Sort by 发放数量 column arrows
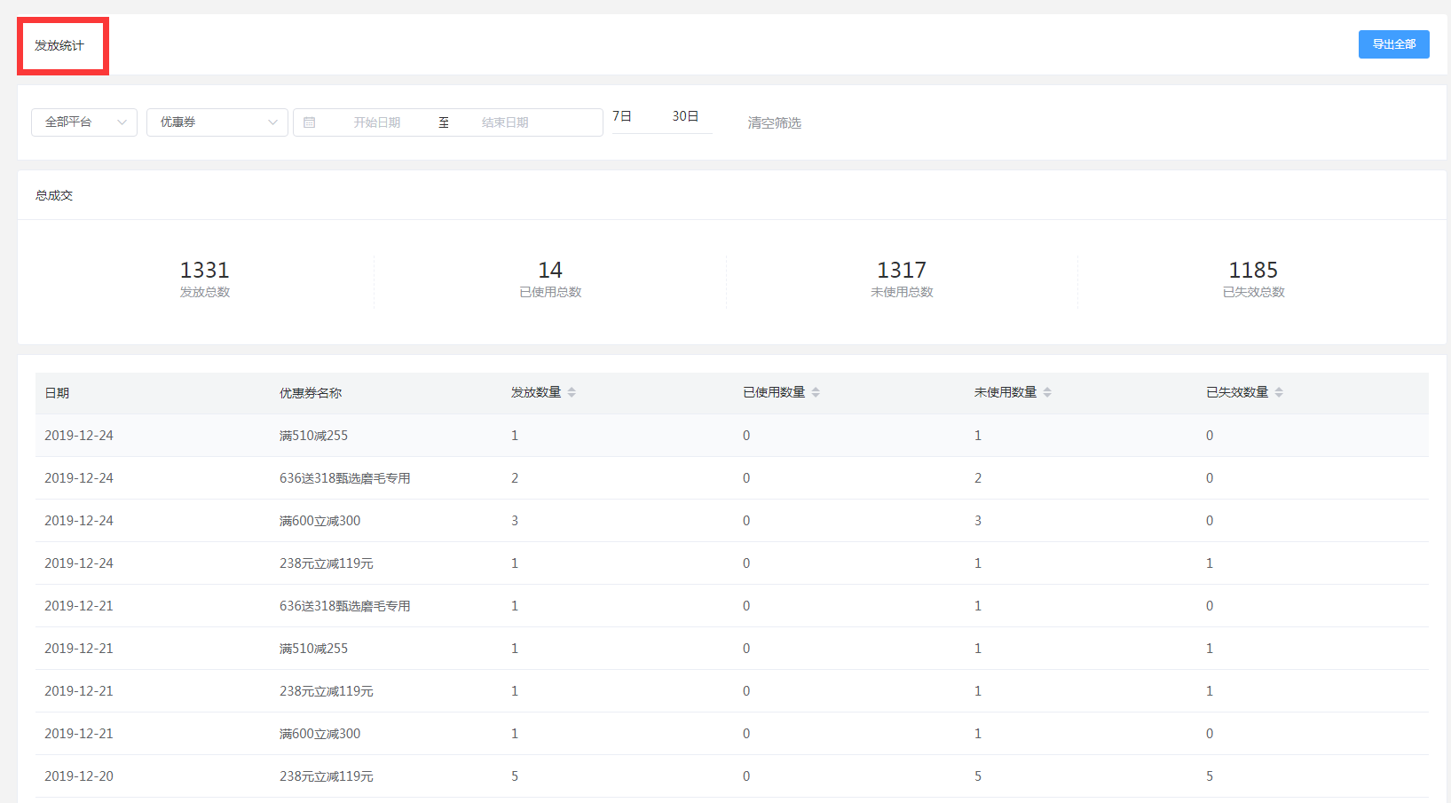Viewport: 1451px width, 803px height. pyautogui.click(x=572, y=392)
